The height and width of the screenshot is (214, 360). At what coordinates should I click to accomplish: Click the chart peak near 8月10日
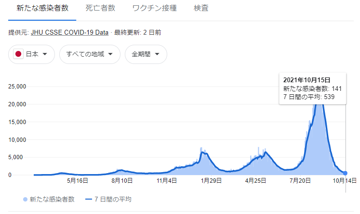tap(121, 170)
